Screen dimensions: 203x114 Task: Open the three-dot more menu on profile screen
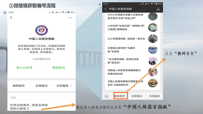[x=70, y=18]
